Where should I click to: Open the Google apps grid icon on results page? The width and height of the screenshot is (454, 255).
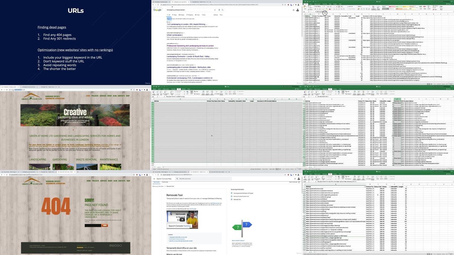pyautogui.click(x=293, y=10)
